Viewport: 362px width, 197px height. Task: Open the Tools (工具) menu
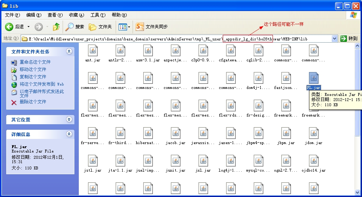click(x=98, y=15)
